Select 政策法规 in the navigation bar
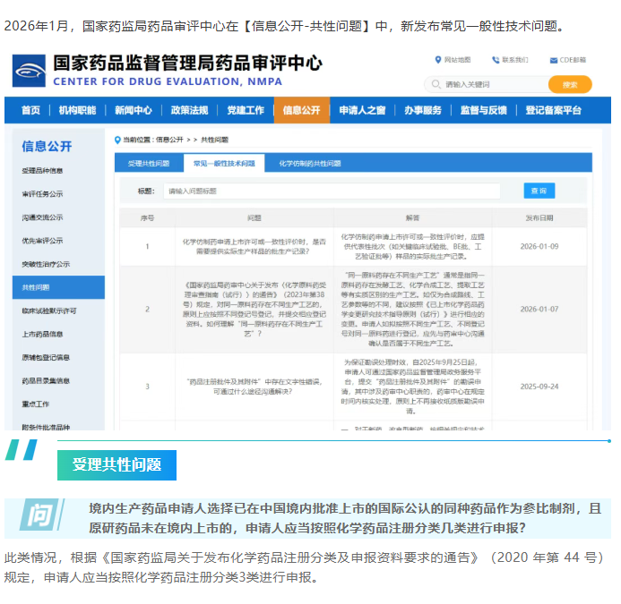The image size is (621, 604). pos(189,110)
